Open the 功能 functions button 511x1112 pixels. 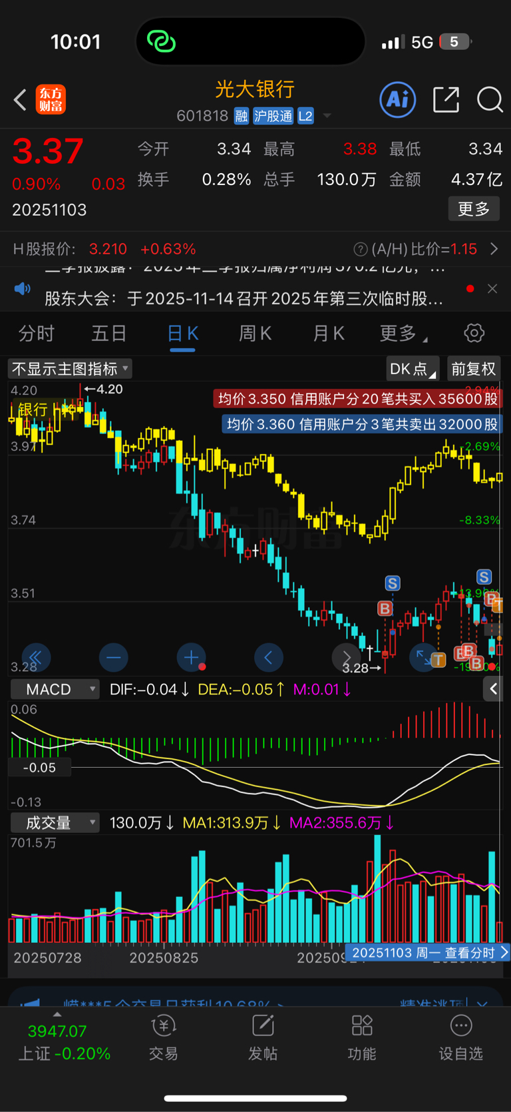362,1039
